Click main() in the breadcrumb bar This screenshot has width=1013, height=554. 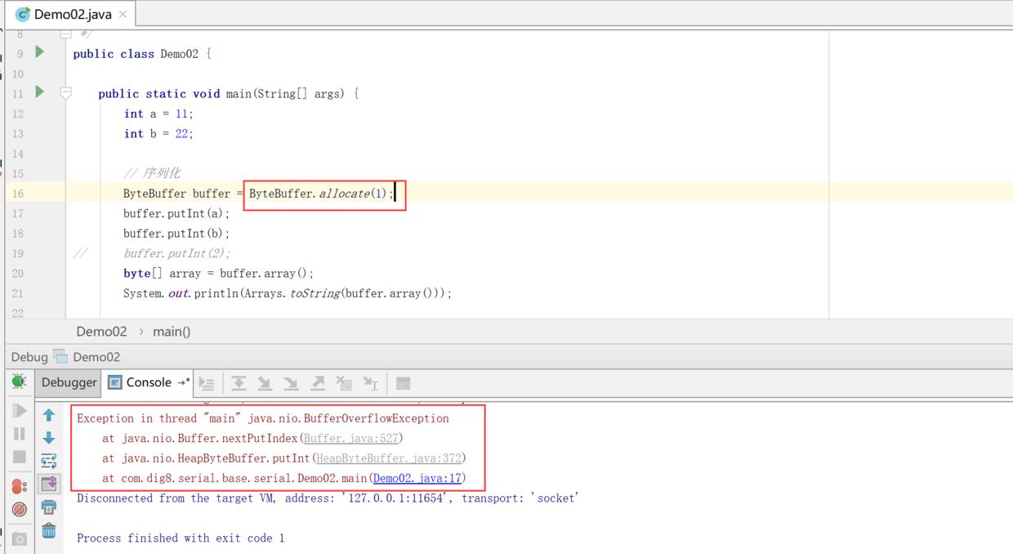[x=172, y=331]
